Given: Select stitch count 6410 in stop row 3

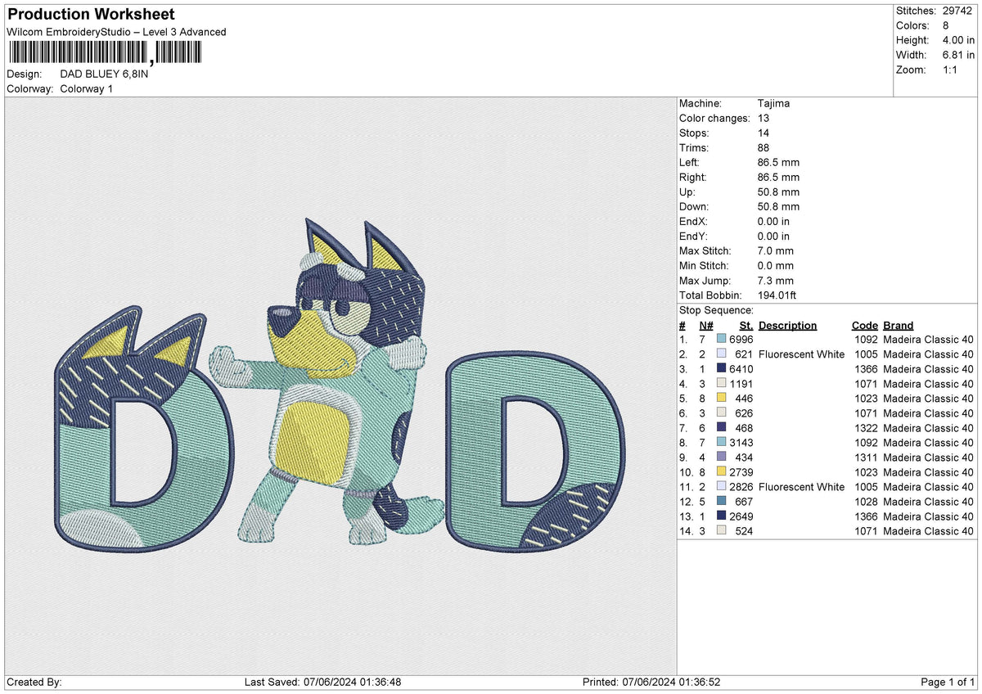Looking at the screenshot, I should coord(741,369).
